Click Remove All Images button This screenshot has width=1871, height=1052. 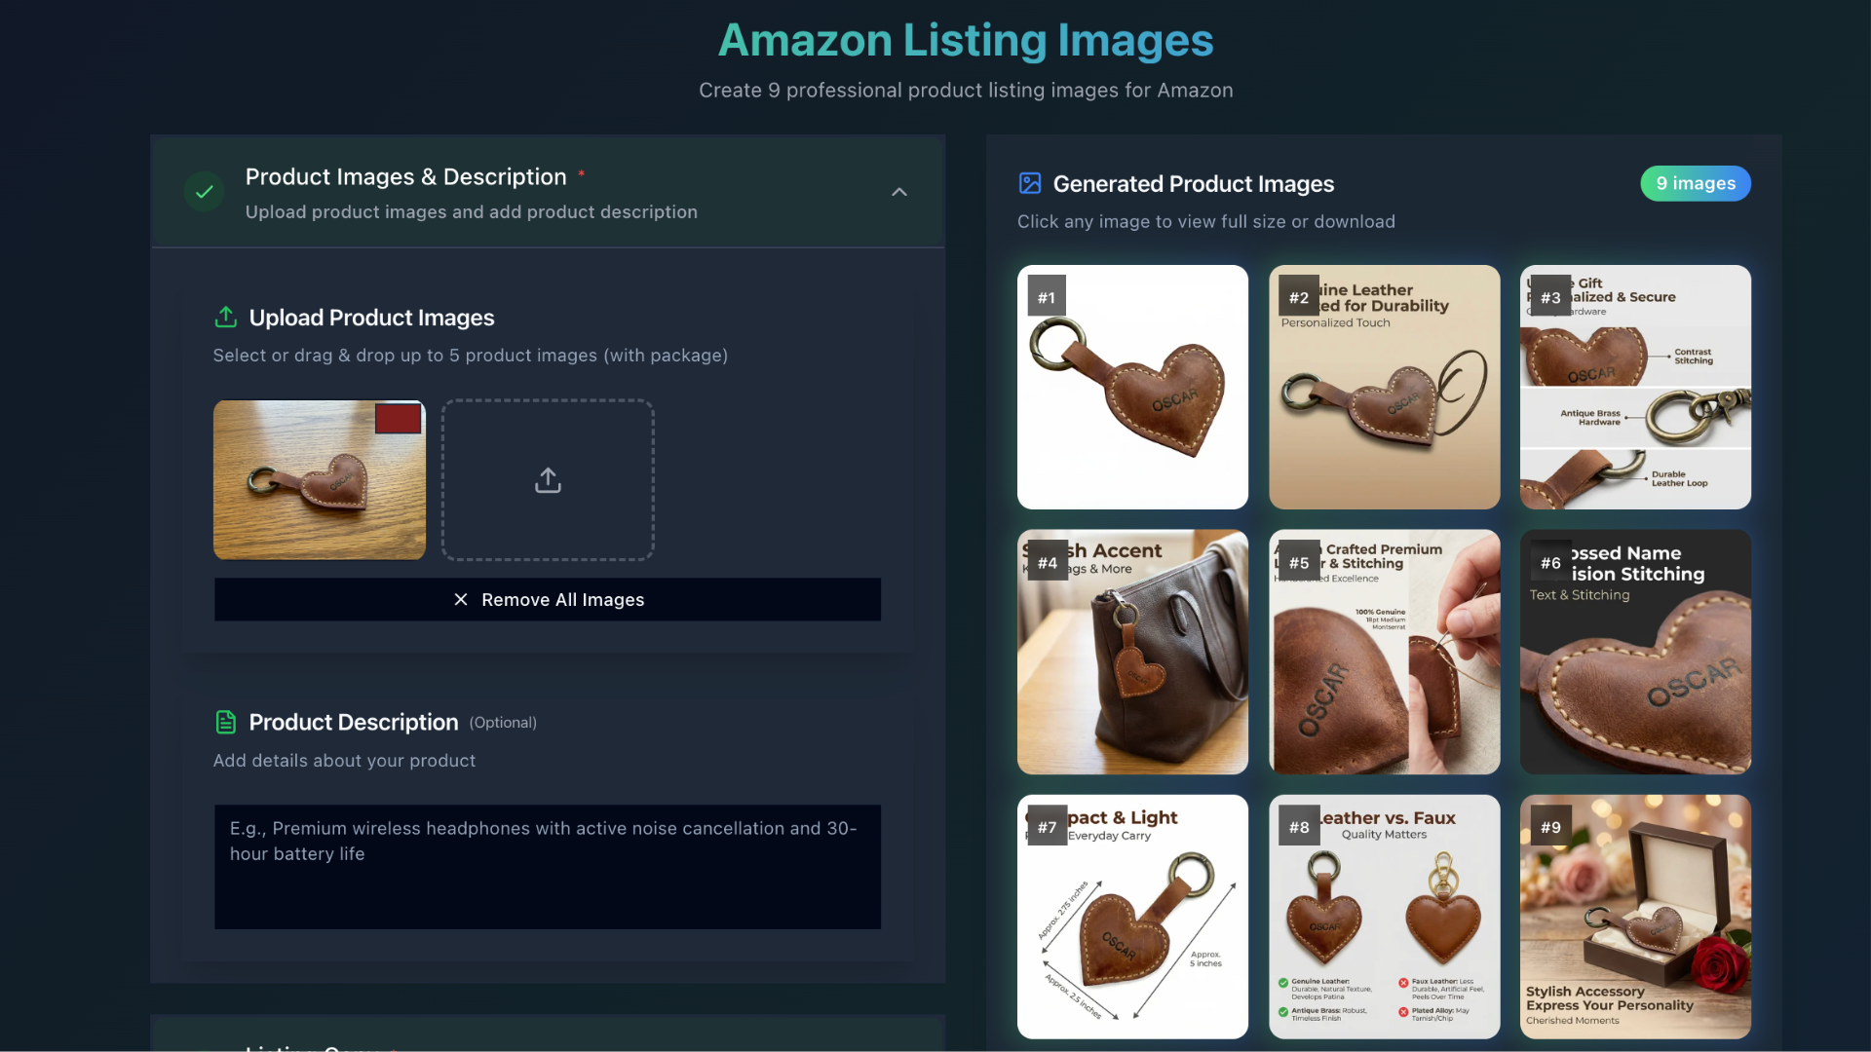548,600
